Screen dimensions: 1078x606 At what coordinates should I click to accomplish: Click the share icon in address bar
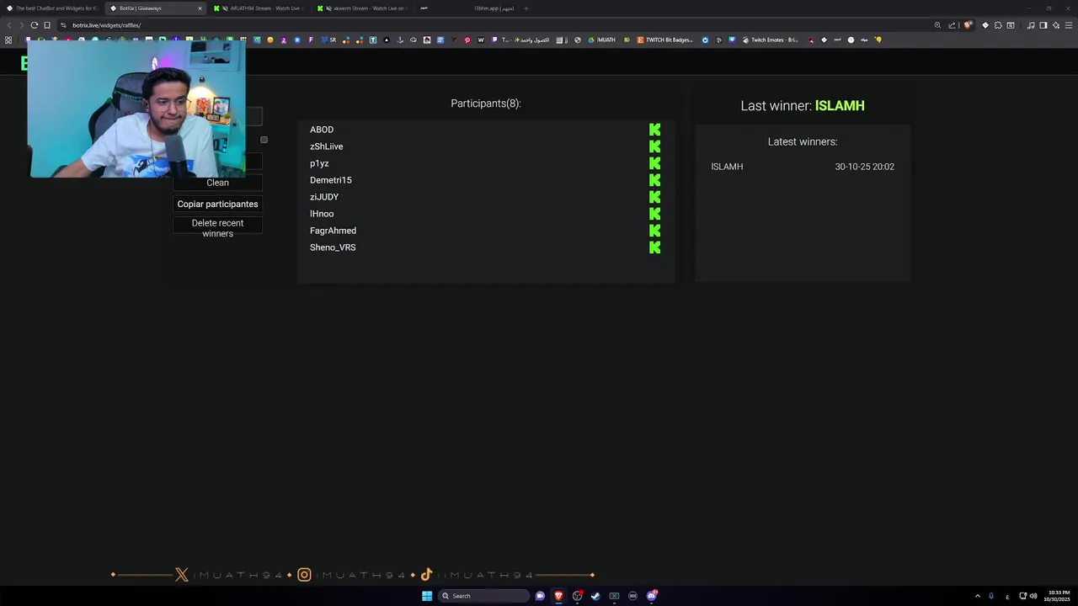tap(952, 25)
